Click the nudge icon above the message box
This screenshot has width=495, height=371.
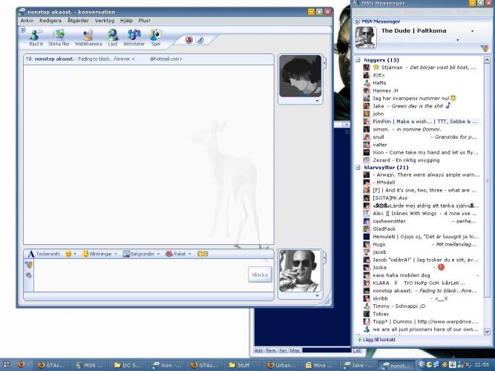(x=202, y=254)
